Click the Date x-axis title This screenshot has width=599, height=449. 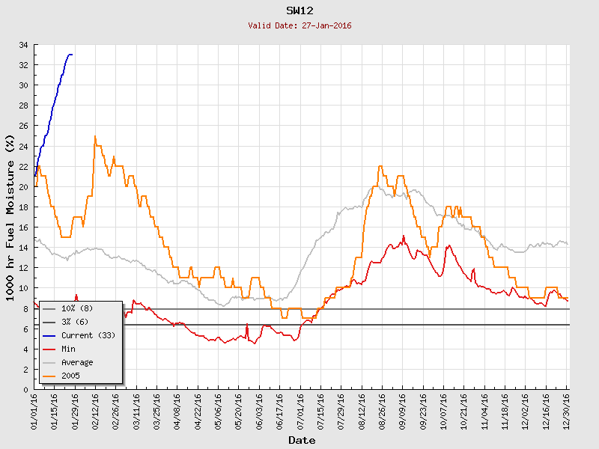302,440
